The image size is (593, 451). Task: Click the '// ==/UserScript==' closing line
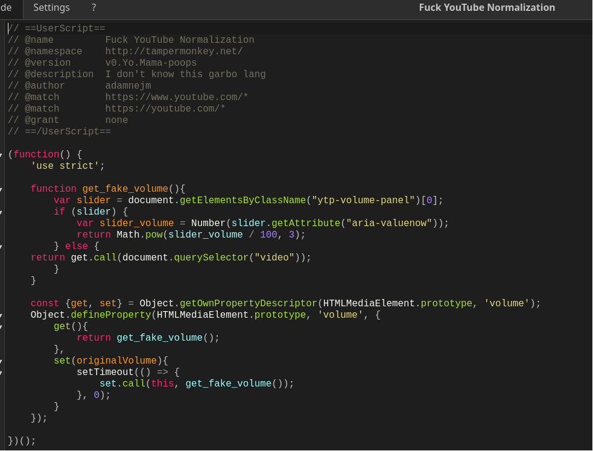click(x=59, y=131)
